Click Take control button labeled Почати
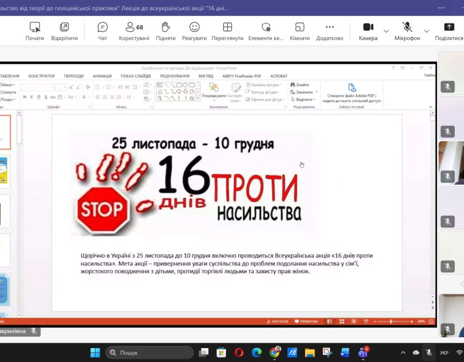 point(35,31)
